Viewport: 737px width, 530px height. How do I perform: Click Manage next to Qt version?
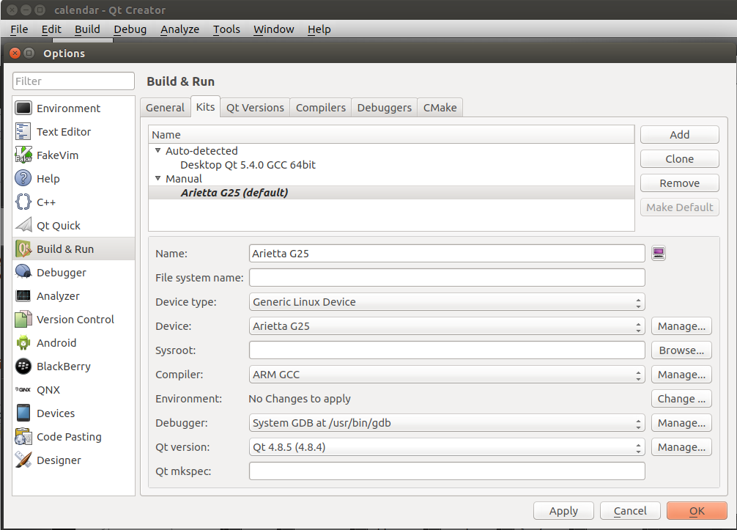[x=681, y=446]
